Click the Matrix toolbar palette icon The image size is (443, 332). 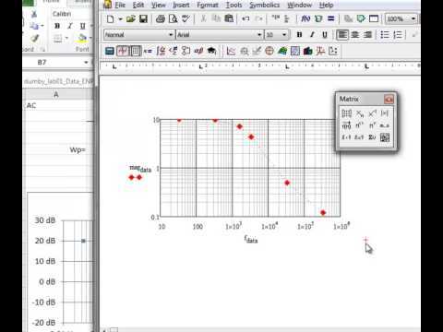[x=136, y=51]
